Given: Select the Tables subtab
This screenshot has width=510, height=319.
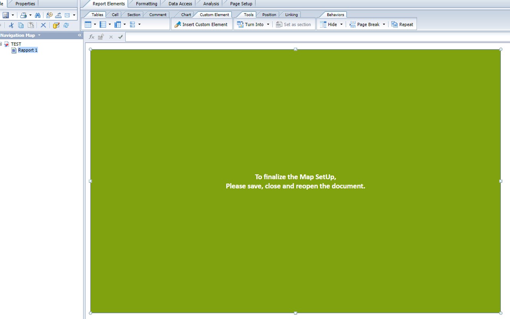Looking at the screenshot, I should [97, 15].
